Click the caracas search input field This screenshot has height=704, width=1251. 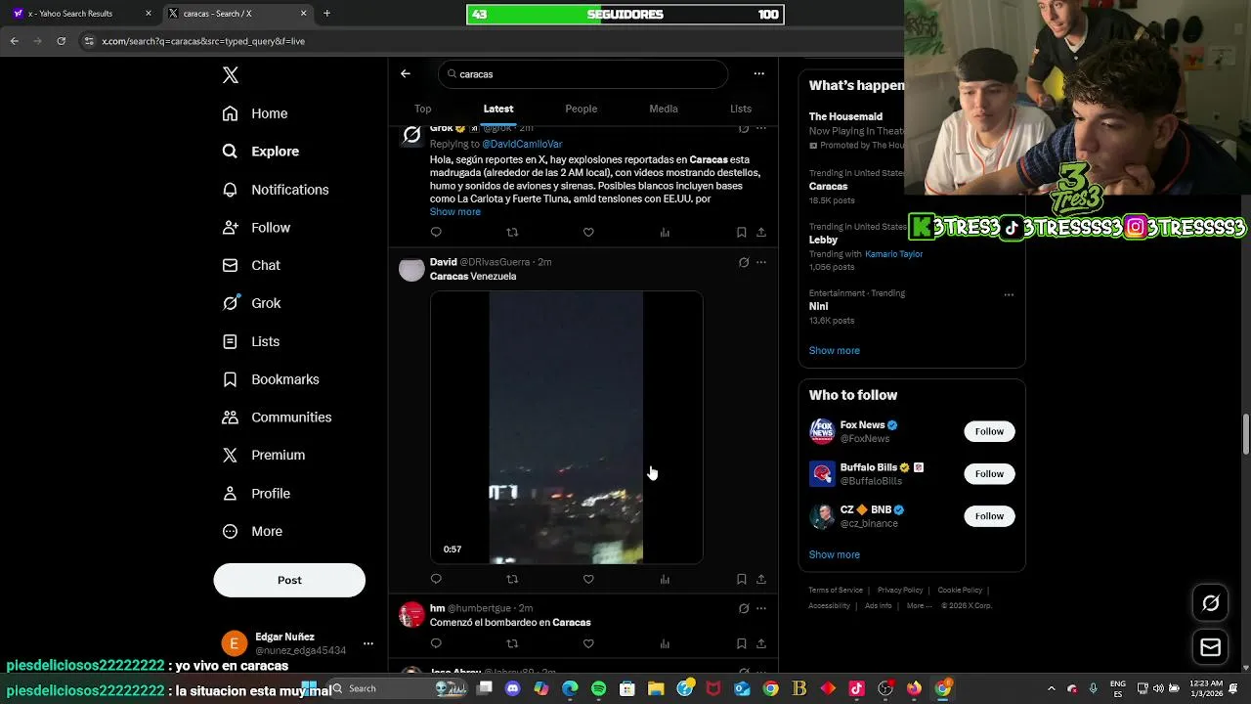click(x=583, y=74)
